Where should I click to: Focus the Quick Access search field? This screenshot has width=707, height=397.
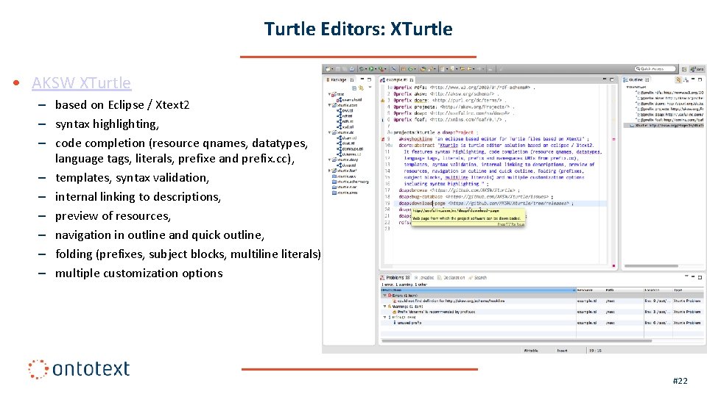(655, 69)
